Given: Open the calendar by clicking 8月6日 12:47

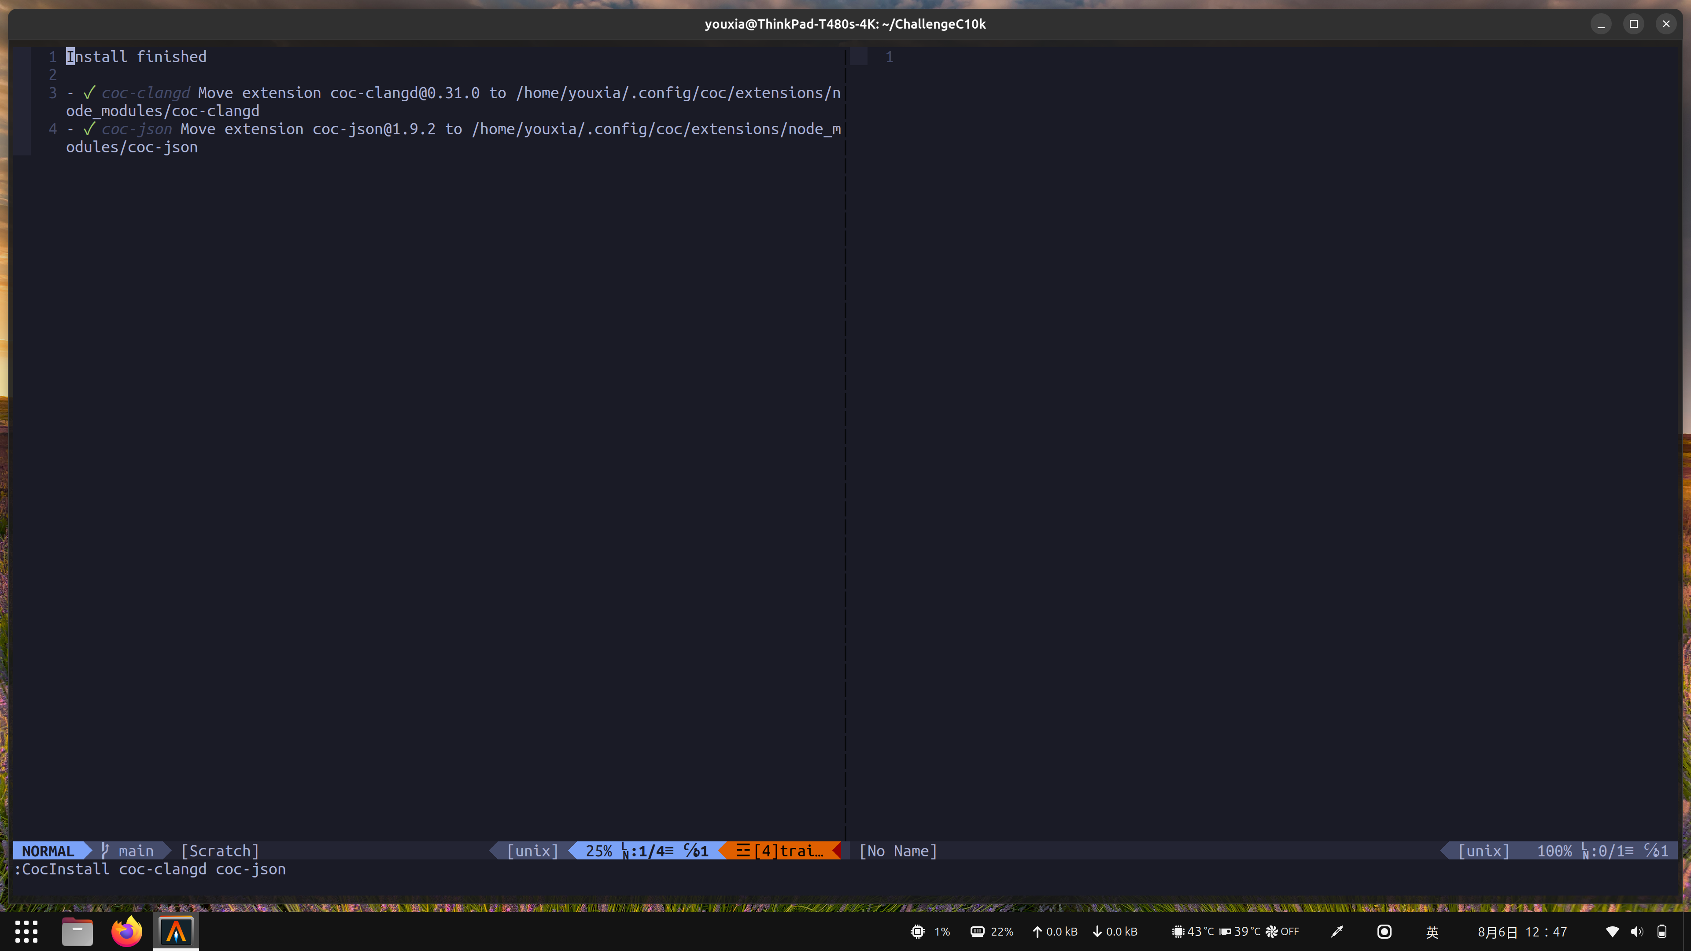Looking at the screenshot, I should (x=1523, y=931).
